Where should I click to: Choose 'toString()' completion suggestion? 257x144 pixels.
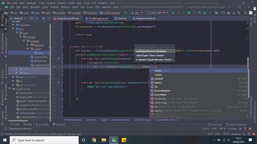coord(199,103)
